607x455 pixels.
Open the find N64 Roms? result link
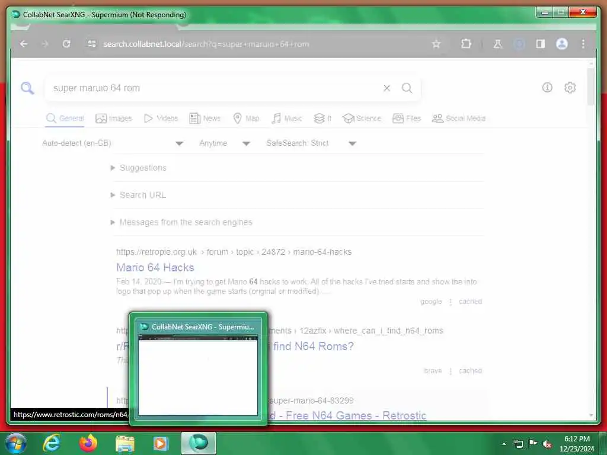313,346
